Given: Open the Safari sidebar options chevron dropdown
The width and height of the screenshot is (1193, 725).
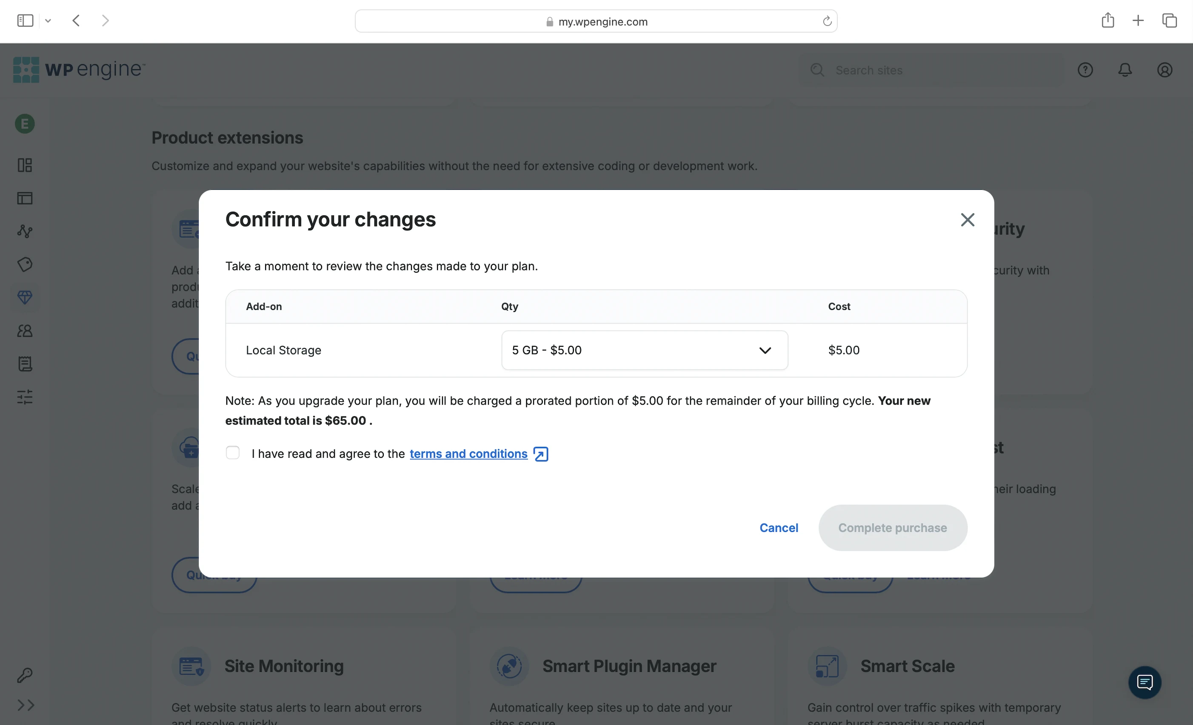Looking at the screenshot, I should pyautogui.click(x=48, y=21).
